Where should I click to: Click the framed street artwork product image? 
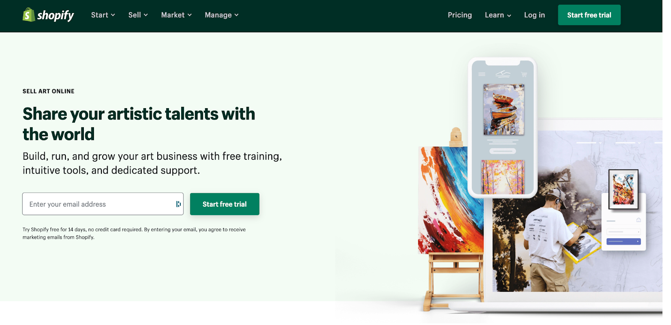click(623, 189)
